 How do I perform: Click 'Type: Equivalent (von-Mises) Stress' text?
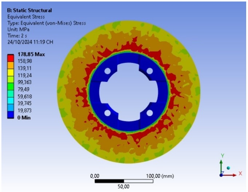46,23
